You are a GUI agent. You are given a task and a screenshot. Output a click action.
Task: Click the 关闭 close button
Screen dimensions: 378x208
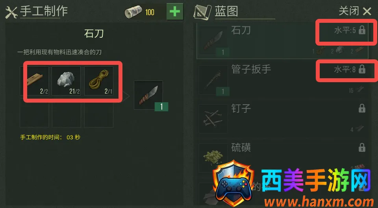coord(355,11)
